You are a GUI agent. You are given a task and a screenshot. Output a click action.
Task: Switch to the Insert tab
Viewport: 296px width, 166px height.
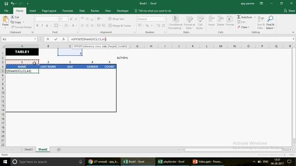tap(33, 11)
